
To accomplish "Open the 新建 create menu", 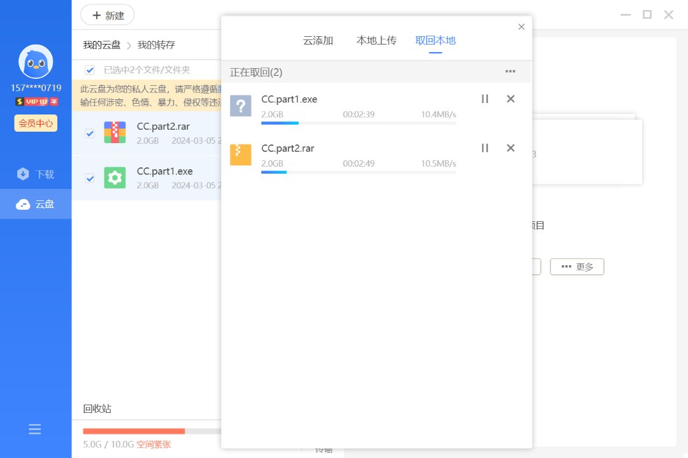I will 108,15.
